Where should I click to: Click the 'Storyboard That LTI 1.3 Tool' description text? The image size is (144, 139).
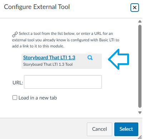pyautogui.click(x=48, y=64)
